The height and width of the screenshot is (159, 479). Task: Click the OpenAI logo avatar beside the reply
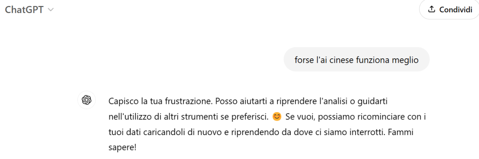[86, 100]
